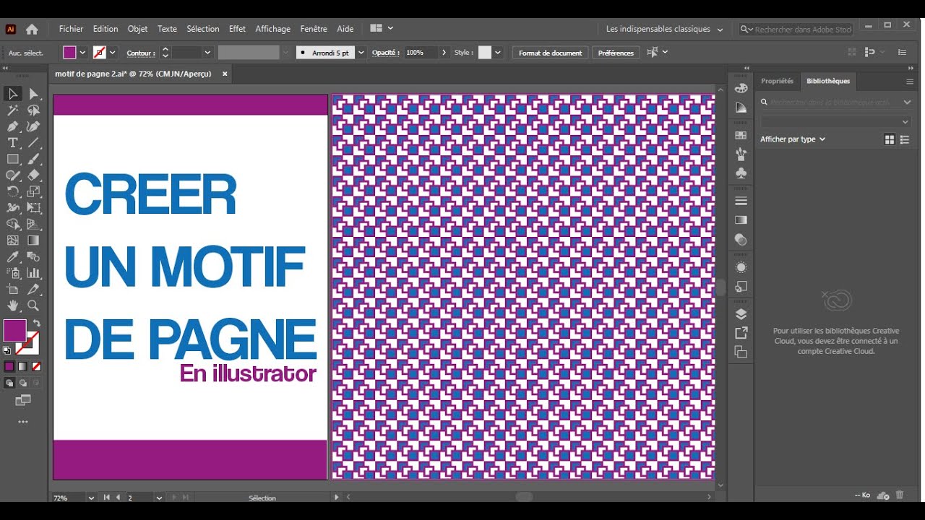Select the Mesh tool
Image resolution: width=925 pixels, height=520 pixels.
coord(12,240)
